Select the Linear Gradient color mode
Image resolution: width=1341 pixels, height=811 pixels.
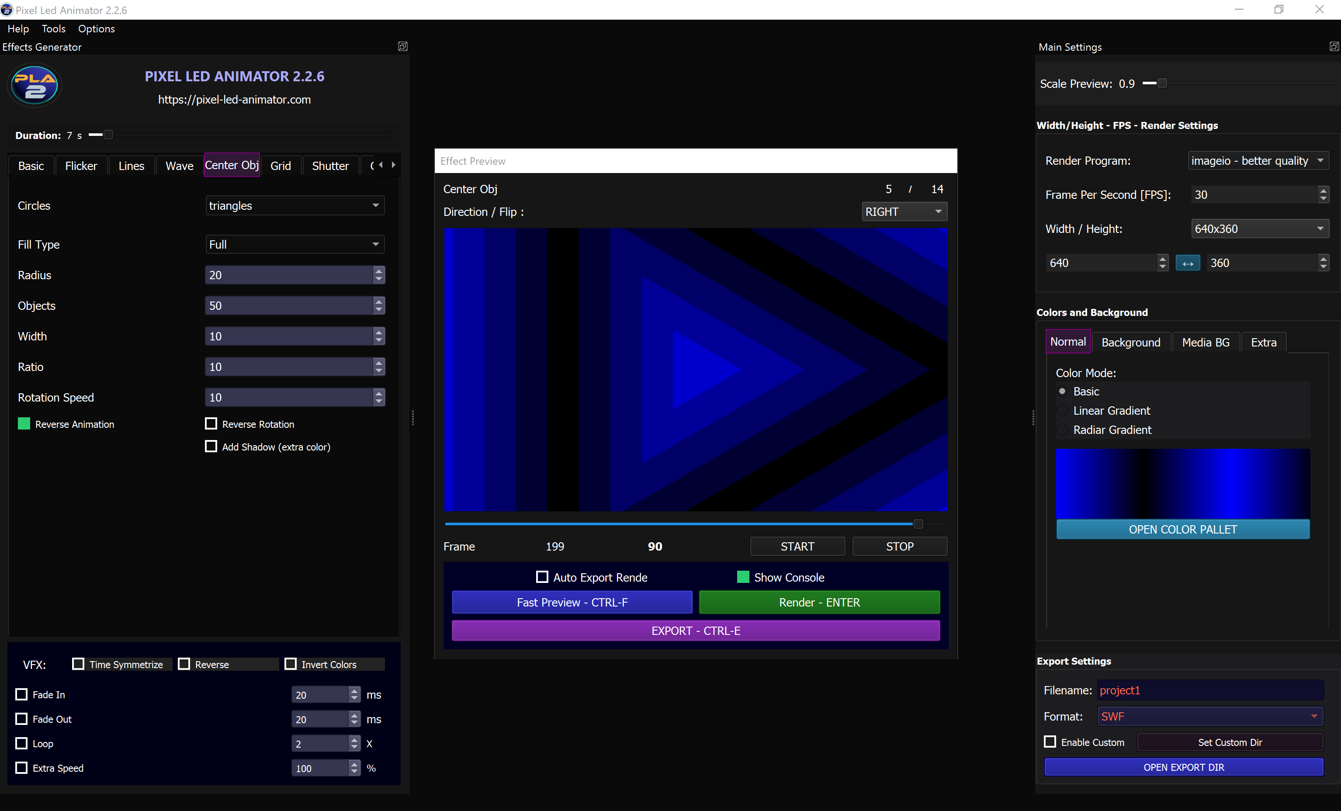(x=1062, y=410)
